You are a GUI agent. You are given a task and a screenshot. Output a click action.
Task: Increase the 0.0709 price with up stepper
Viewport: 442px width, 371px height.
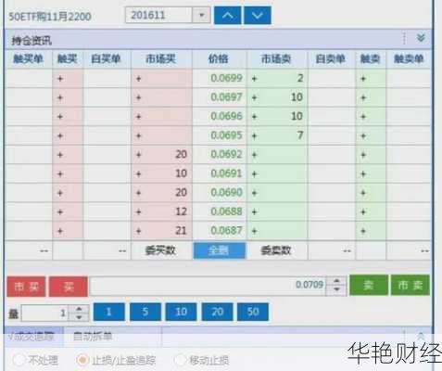(x=336, y=281)
